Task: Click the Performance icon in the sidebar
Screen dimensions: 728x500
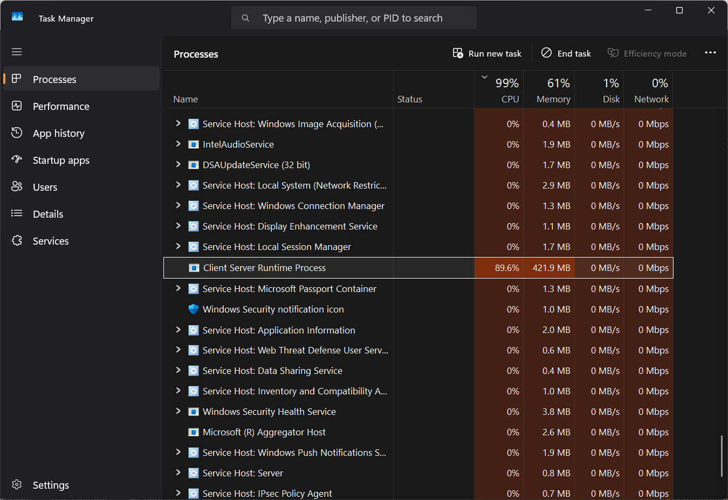Action: 17,106
